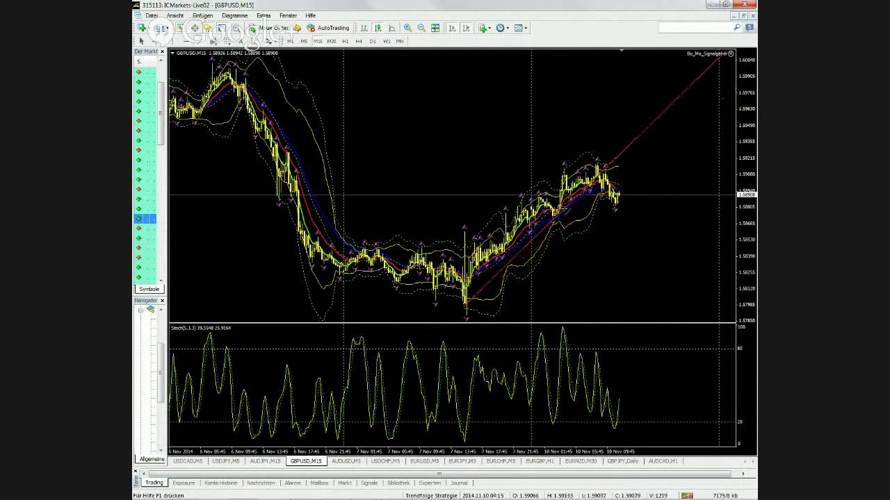The image size is (890, 500).
Task: Open the Konto Historie terminal tab
Action: coord(220,483)
